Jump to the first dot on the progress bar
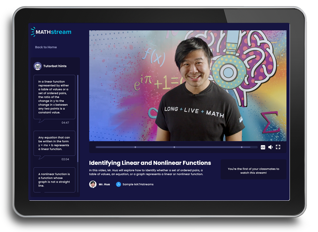 coord(135,147)
